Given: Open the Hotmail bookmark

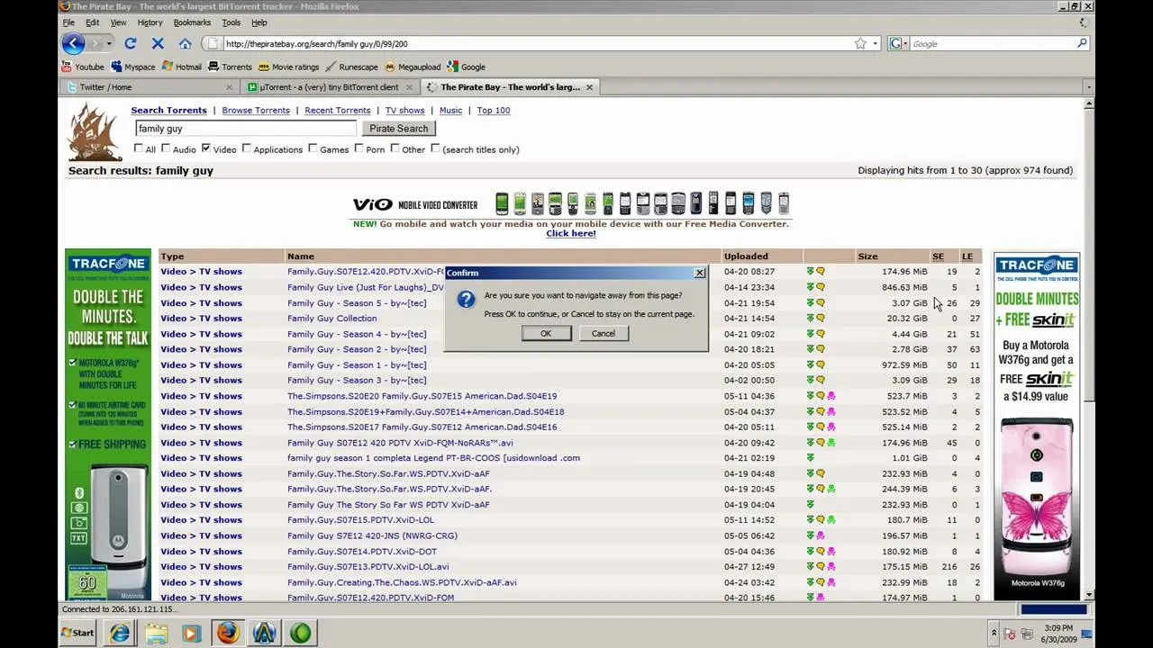Looking at the screenshot, I should (x=181, y=67).
